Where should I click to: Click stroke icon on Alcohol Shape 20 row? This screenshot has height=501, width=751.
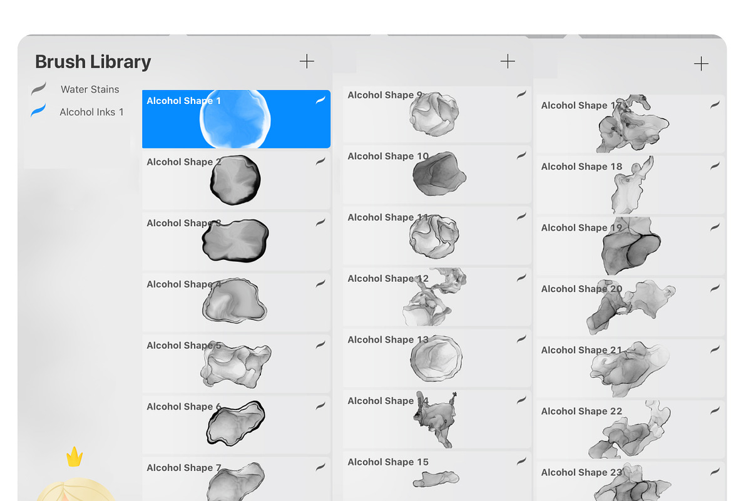pos(715,289)
